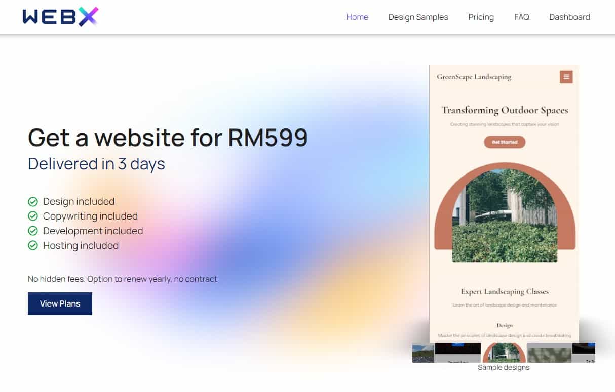Open the FAQ nav link

coord(521,17)
